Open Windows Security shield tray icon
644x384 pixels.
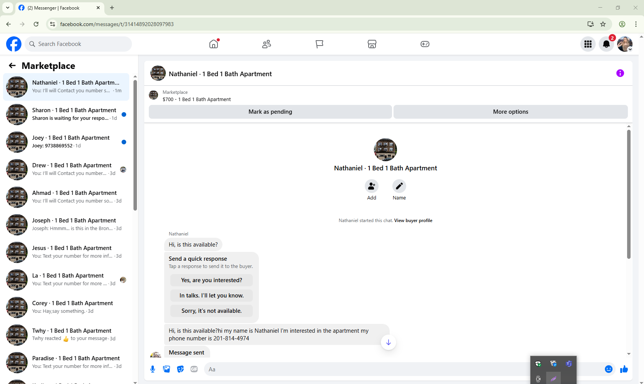click(x=538, y=364)
